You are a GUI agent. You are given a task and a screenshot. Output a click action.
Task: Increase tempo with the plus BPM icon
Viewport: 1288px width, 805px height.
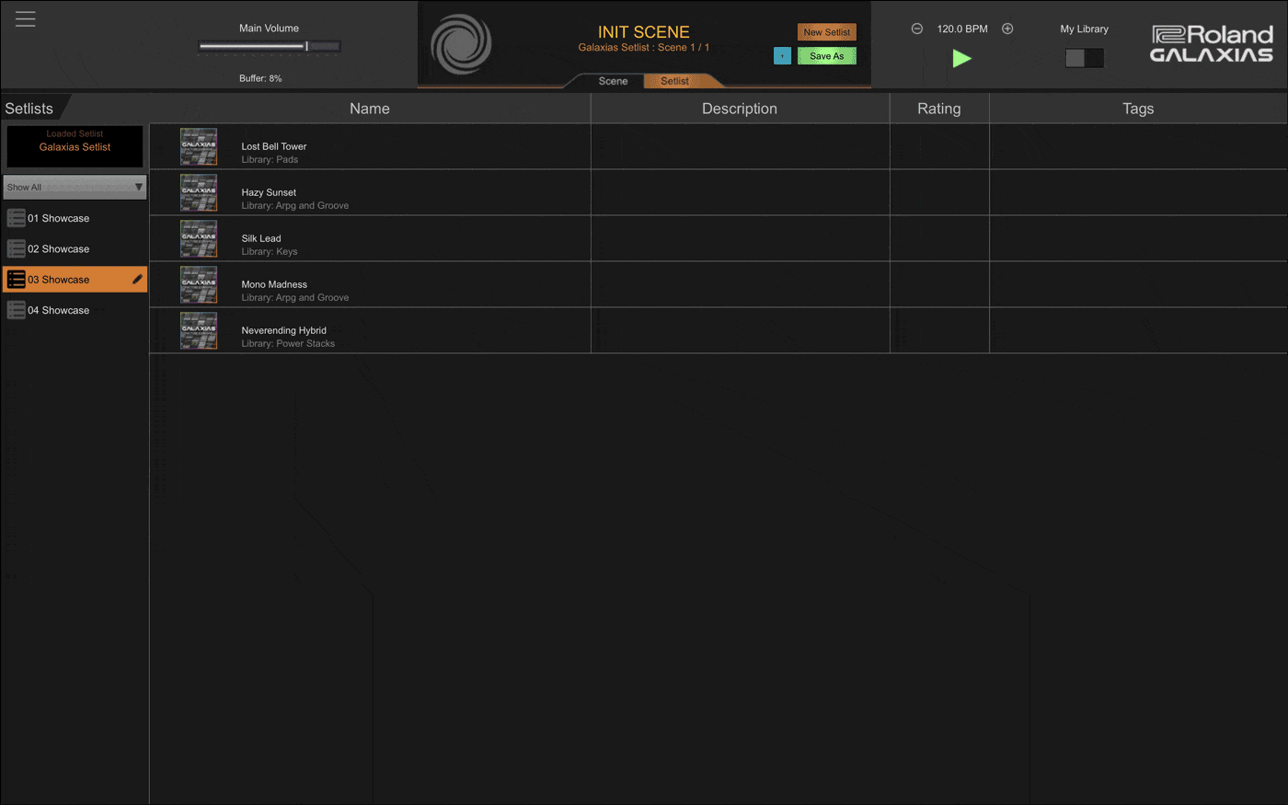1007,29
